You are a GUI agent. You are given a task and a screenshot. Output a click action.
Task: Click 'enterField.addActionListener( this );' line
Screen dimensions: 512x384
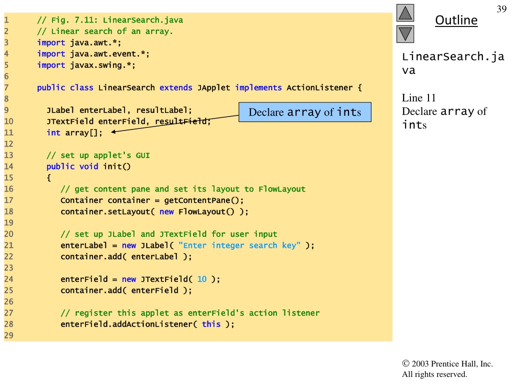coord(147,324)
